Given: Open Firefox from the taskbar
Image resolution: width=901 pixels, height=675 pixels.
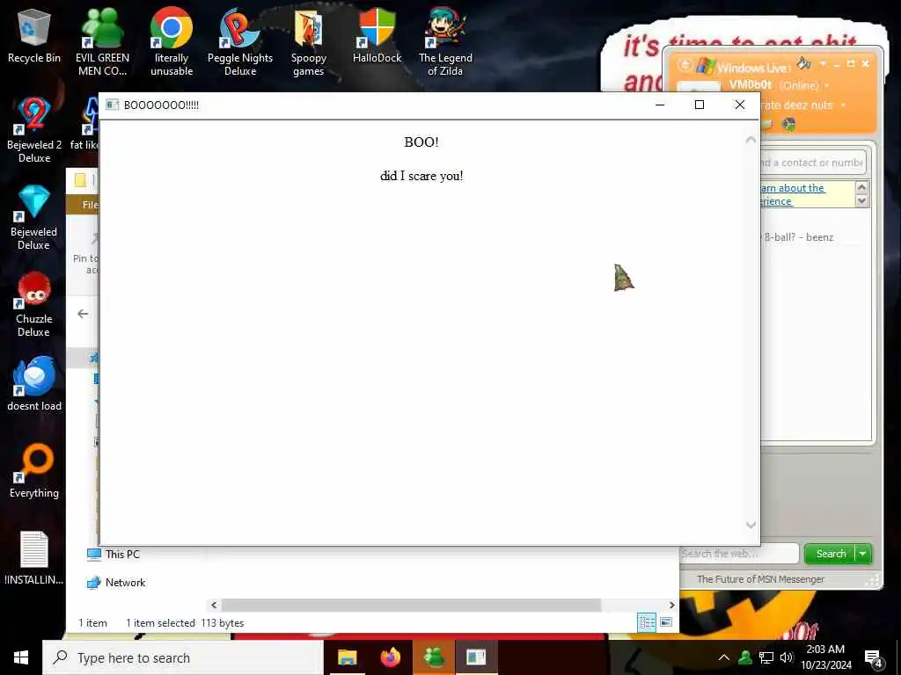Looking at the screenshot, I should pyautogui.click(x=391, y=657).
